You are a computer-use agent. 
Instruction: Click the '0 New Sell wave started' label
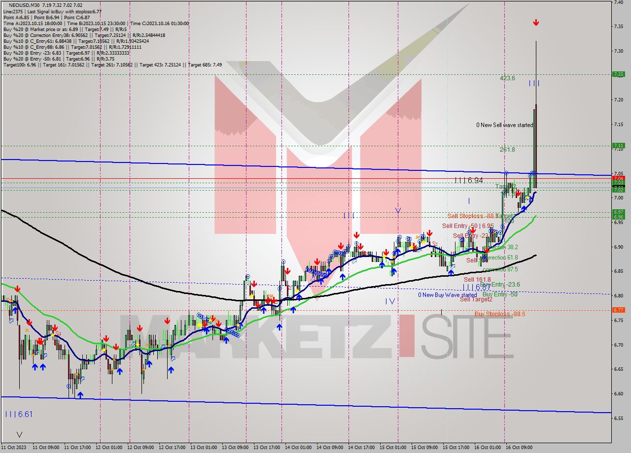tap(504, 125)
